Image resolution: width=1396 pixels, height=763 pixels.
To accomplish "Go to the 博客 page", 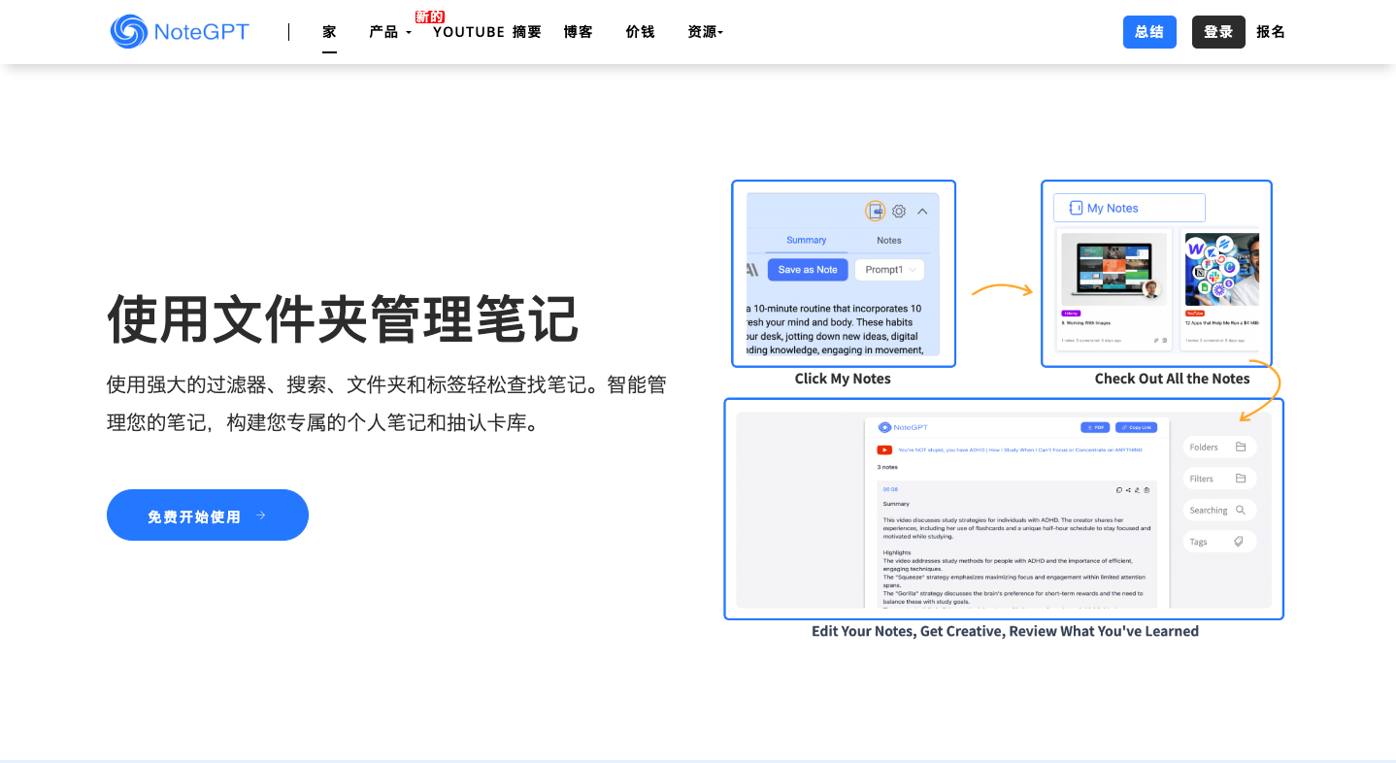I will pyautogui.click(x=578, y=32).
